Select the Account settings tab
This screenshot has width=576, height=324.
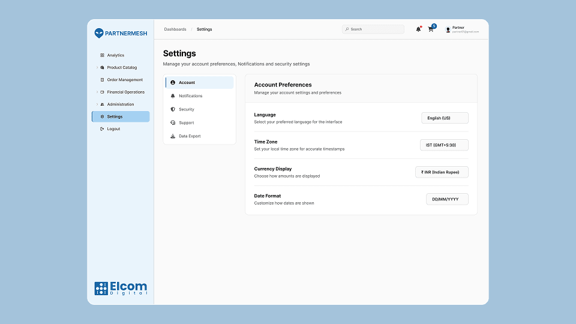199,83
